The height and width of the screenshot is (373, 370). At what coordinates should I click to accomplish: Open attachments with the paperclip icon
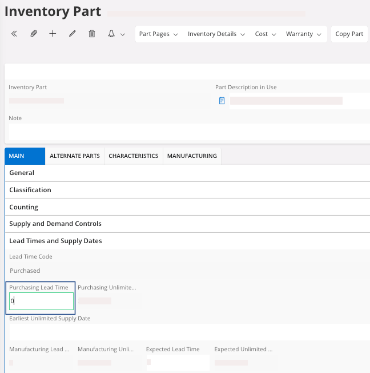coord(34,34)
